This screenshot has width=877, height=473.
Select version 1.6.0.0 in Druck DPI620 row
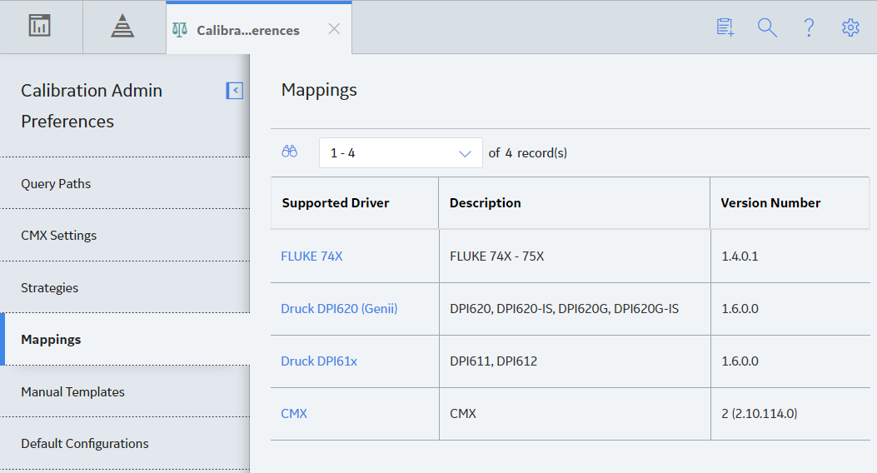(791, 309)
